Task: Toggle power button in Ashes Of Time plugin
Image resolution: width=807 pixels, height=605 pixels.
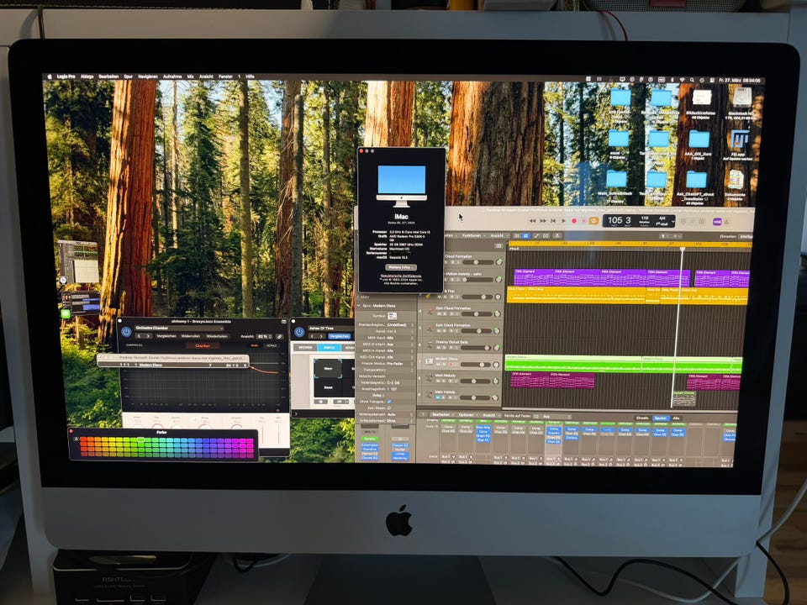Action: click(299, 333)
